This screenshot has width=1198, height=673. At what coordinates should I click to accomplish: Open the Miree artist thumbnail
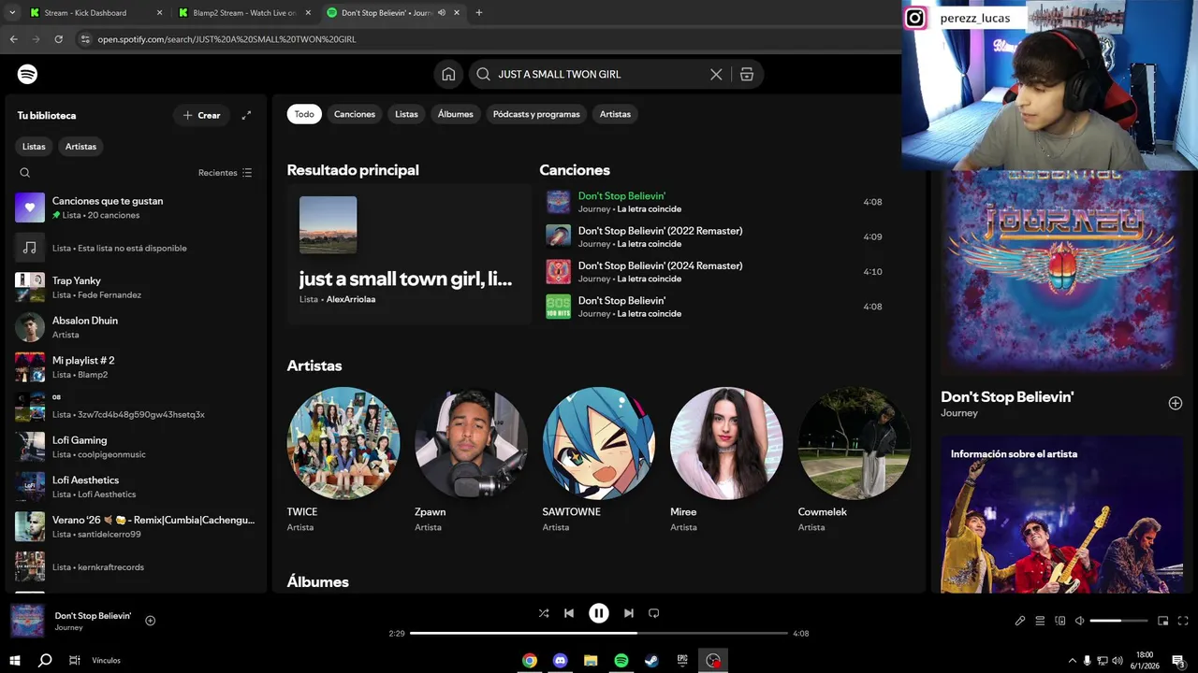[x=726, y=443]
